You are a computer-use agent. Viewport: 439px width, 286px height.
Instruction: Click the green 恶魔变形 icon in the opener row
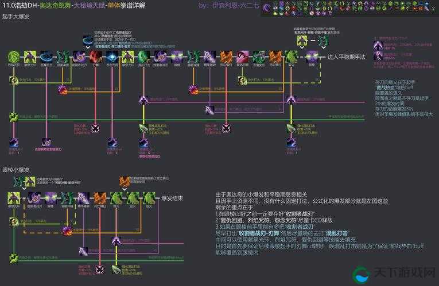[x=259, y=57]
